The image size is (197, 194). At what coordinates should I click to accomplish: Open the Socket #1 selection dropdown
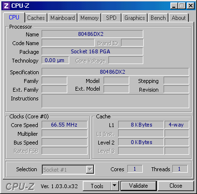68,169
